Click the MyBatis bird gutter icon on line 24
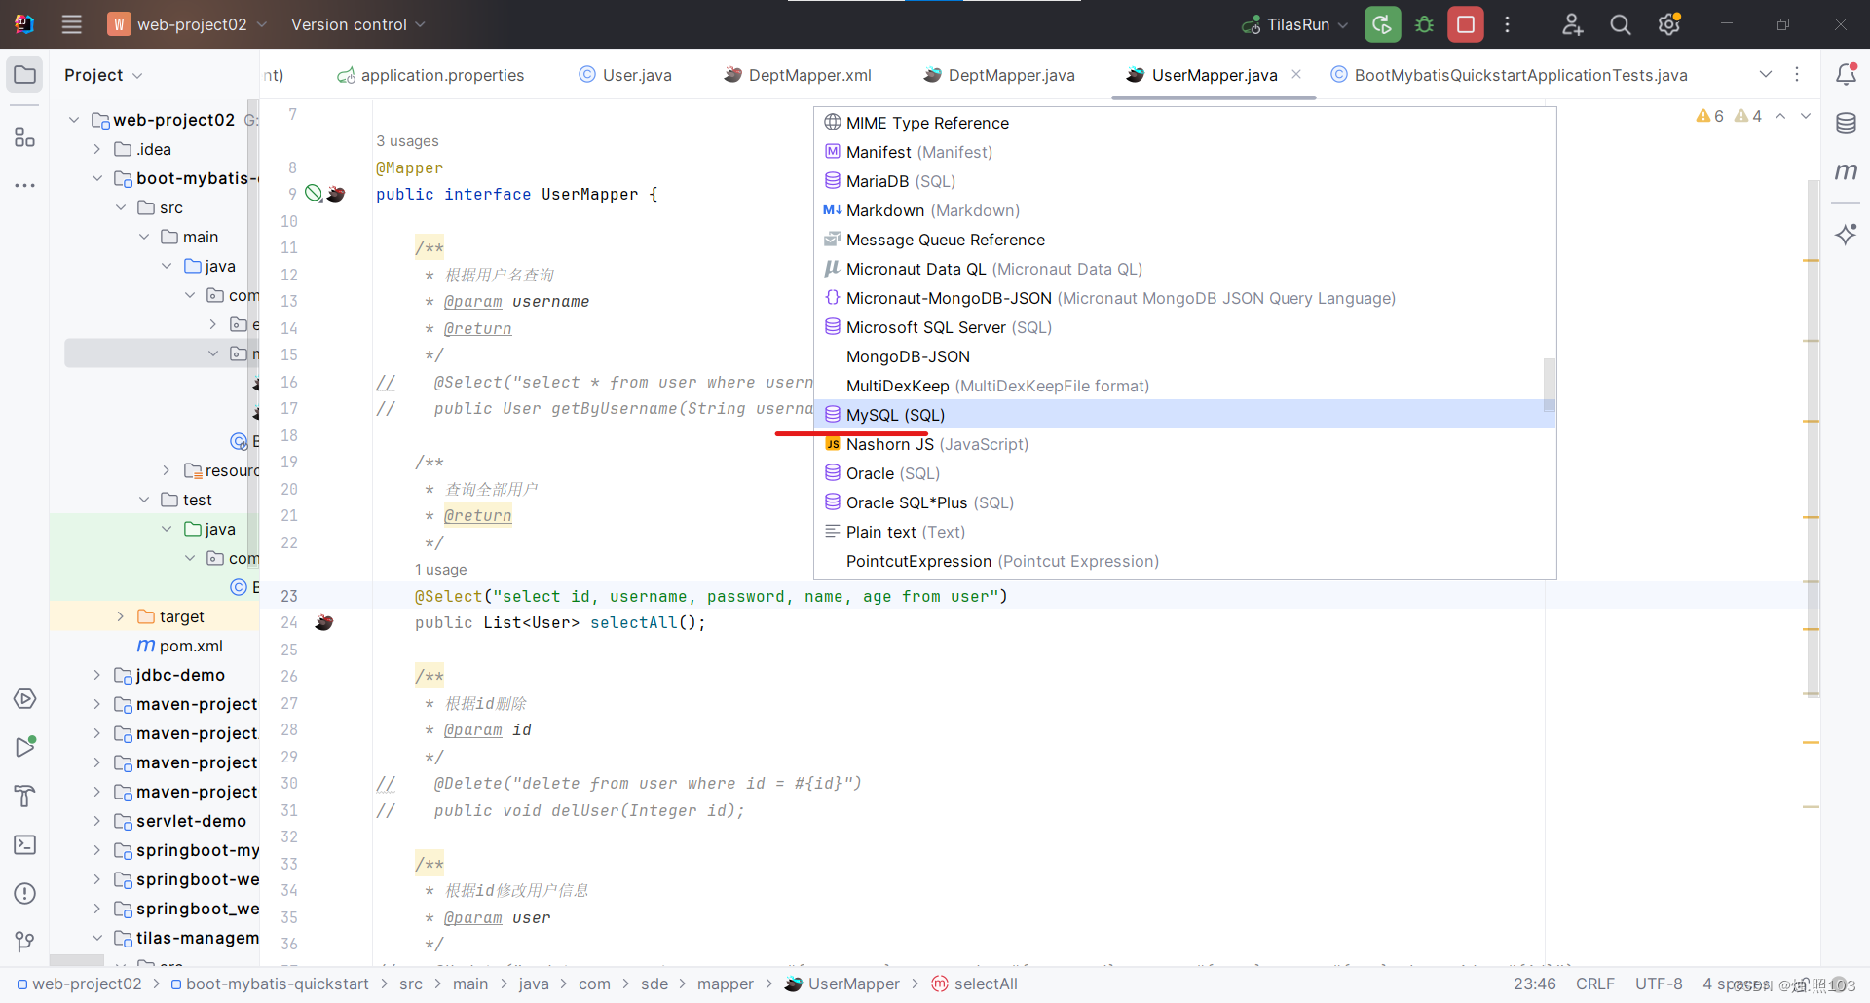This screenshot has height=1003, width=1870. (x=324, y=622)
